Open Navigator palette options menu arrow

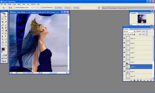tap(153, 13)
